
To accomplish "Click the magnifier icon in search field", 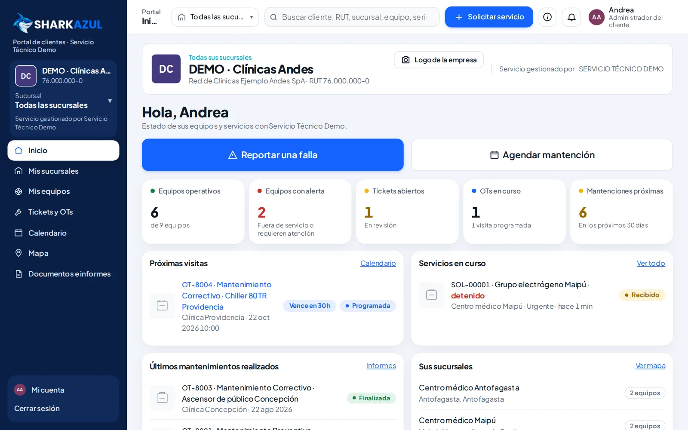I will [273, 17].
